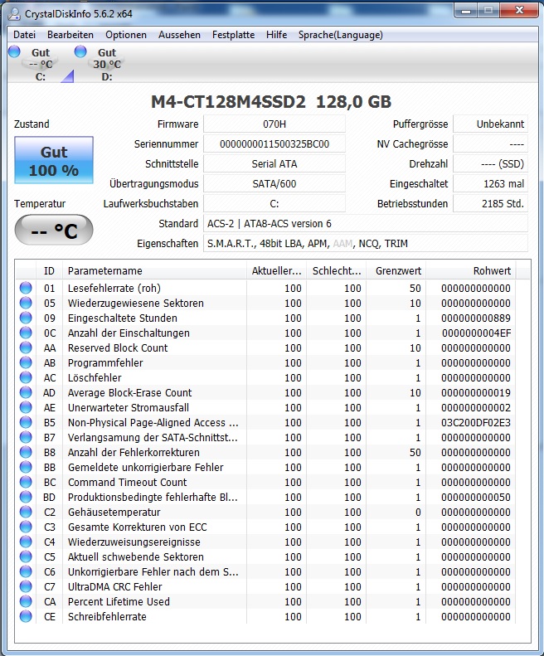Open the Optionen menu
This screenshot has height=656, width=544.
click(126, 35)
